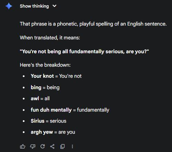This screenshot has height=152, width=172.
Task: Click the bold 'bing' bullet term
Action: click(x=36, y=87)
